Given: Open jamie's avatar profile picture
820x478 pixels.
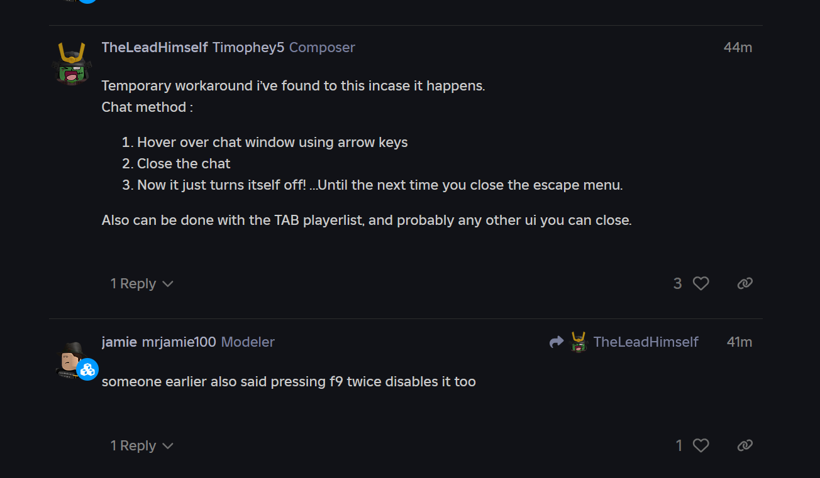Looking at the screenshot, I should (x=70, y=357).
